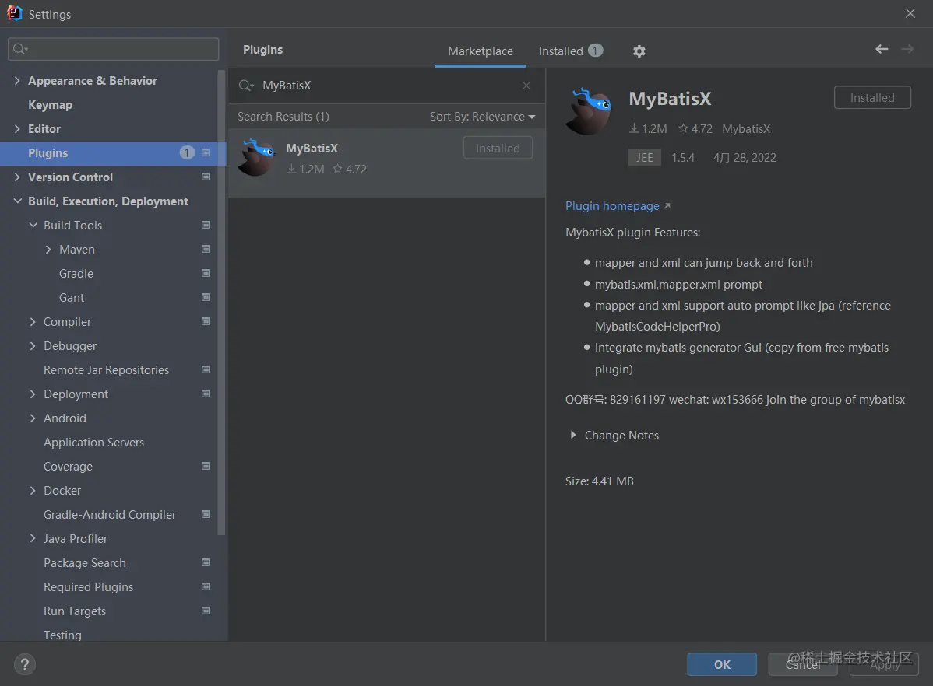Open Coverage settings page
The height and width of the screenshot is (686, 933).
point(68,467)
